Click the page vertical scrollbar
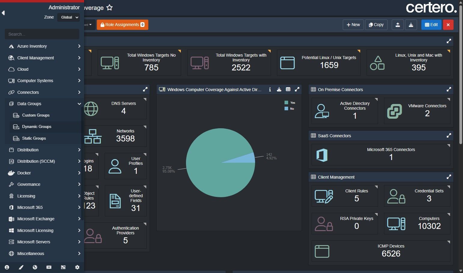This screenshot has width=463, height=273. click(x=461, y=75)
